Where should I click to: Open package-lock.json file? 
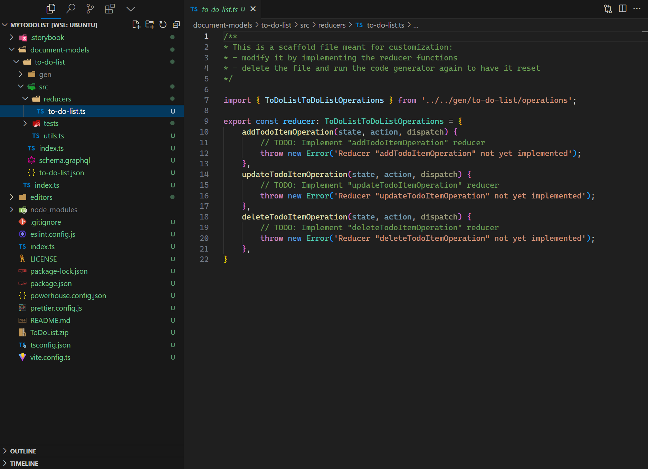pos(92,271)
